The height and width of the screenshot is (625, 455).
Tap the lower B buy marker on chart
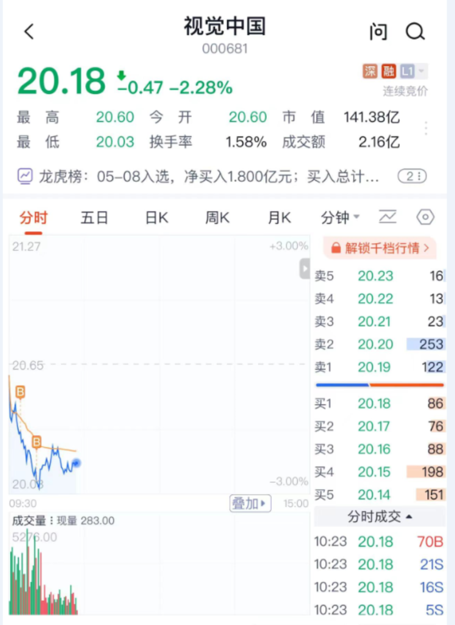point(37,442)
